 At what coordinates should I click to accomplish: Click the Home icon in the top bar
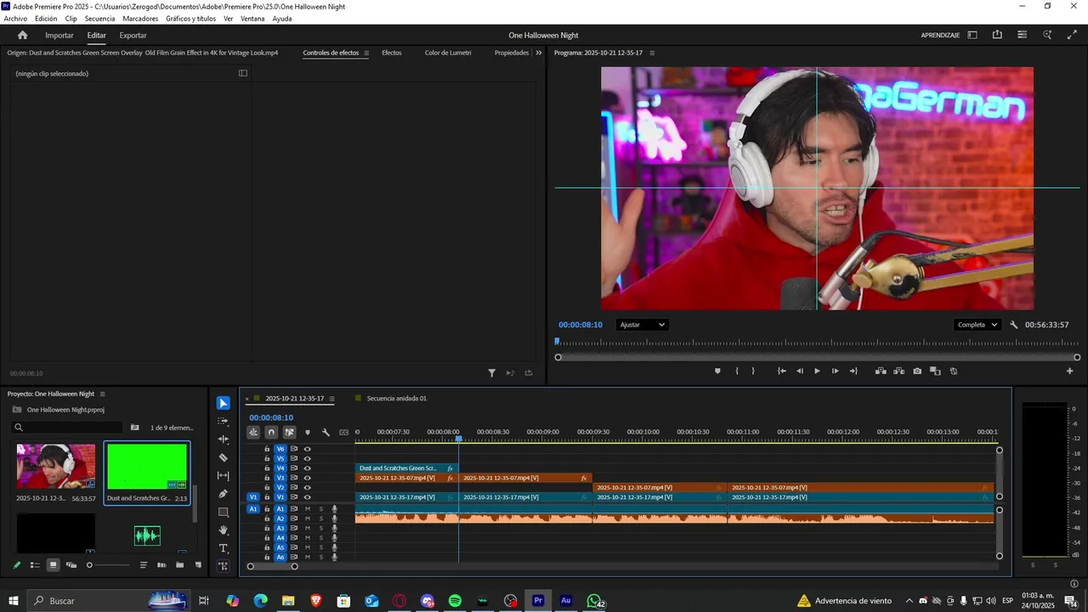(x=23, y=35)
